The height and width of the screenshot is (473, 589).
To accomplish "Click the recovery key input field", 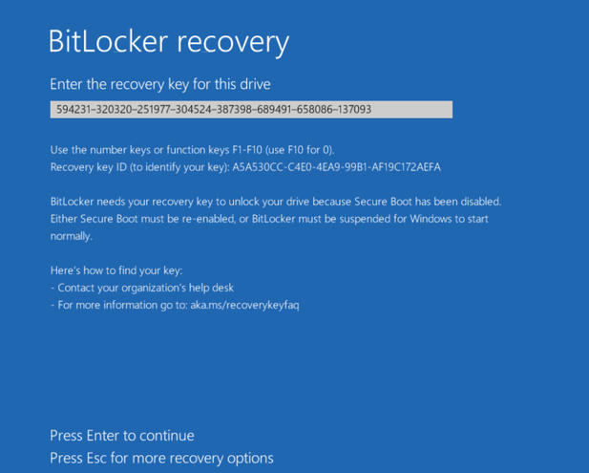I will click(x=251, y=110).
